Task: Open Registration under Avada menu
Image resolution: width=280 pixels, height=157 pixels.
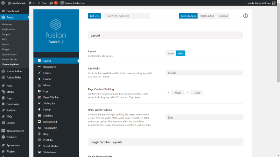Action: (x=8, y=29)
